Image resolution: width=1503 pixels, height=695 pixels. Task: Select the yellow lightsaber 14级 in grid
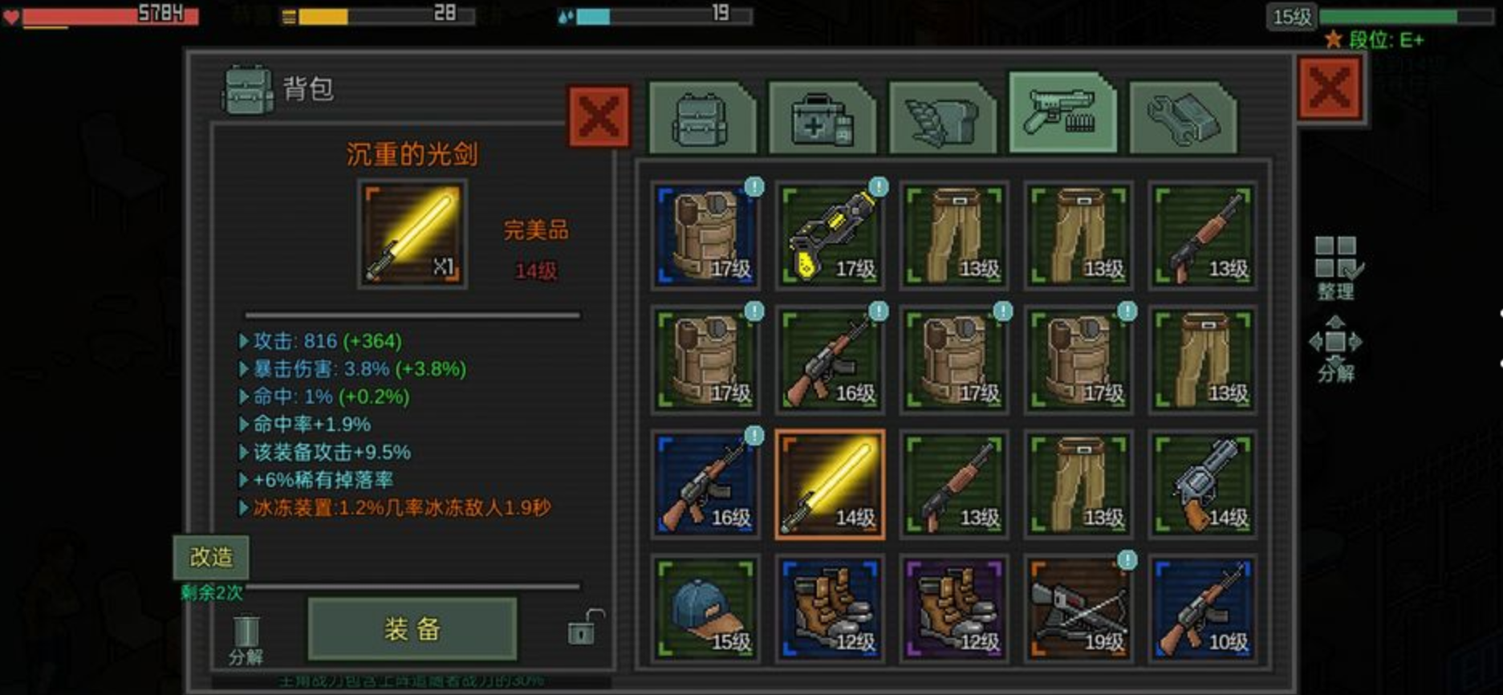point(830,483)
